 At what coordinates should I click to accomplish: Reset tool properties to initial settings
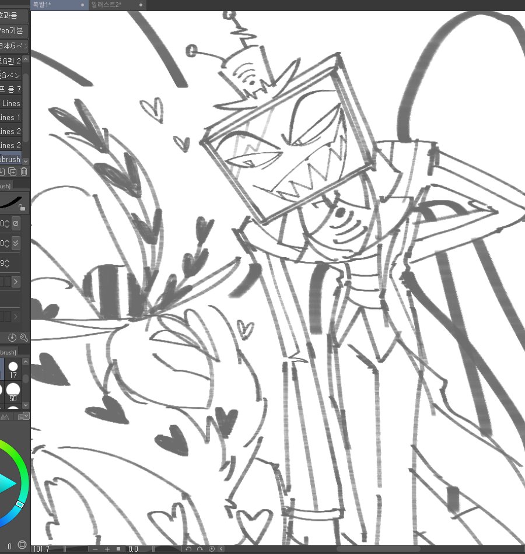coord(12,338)
